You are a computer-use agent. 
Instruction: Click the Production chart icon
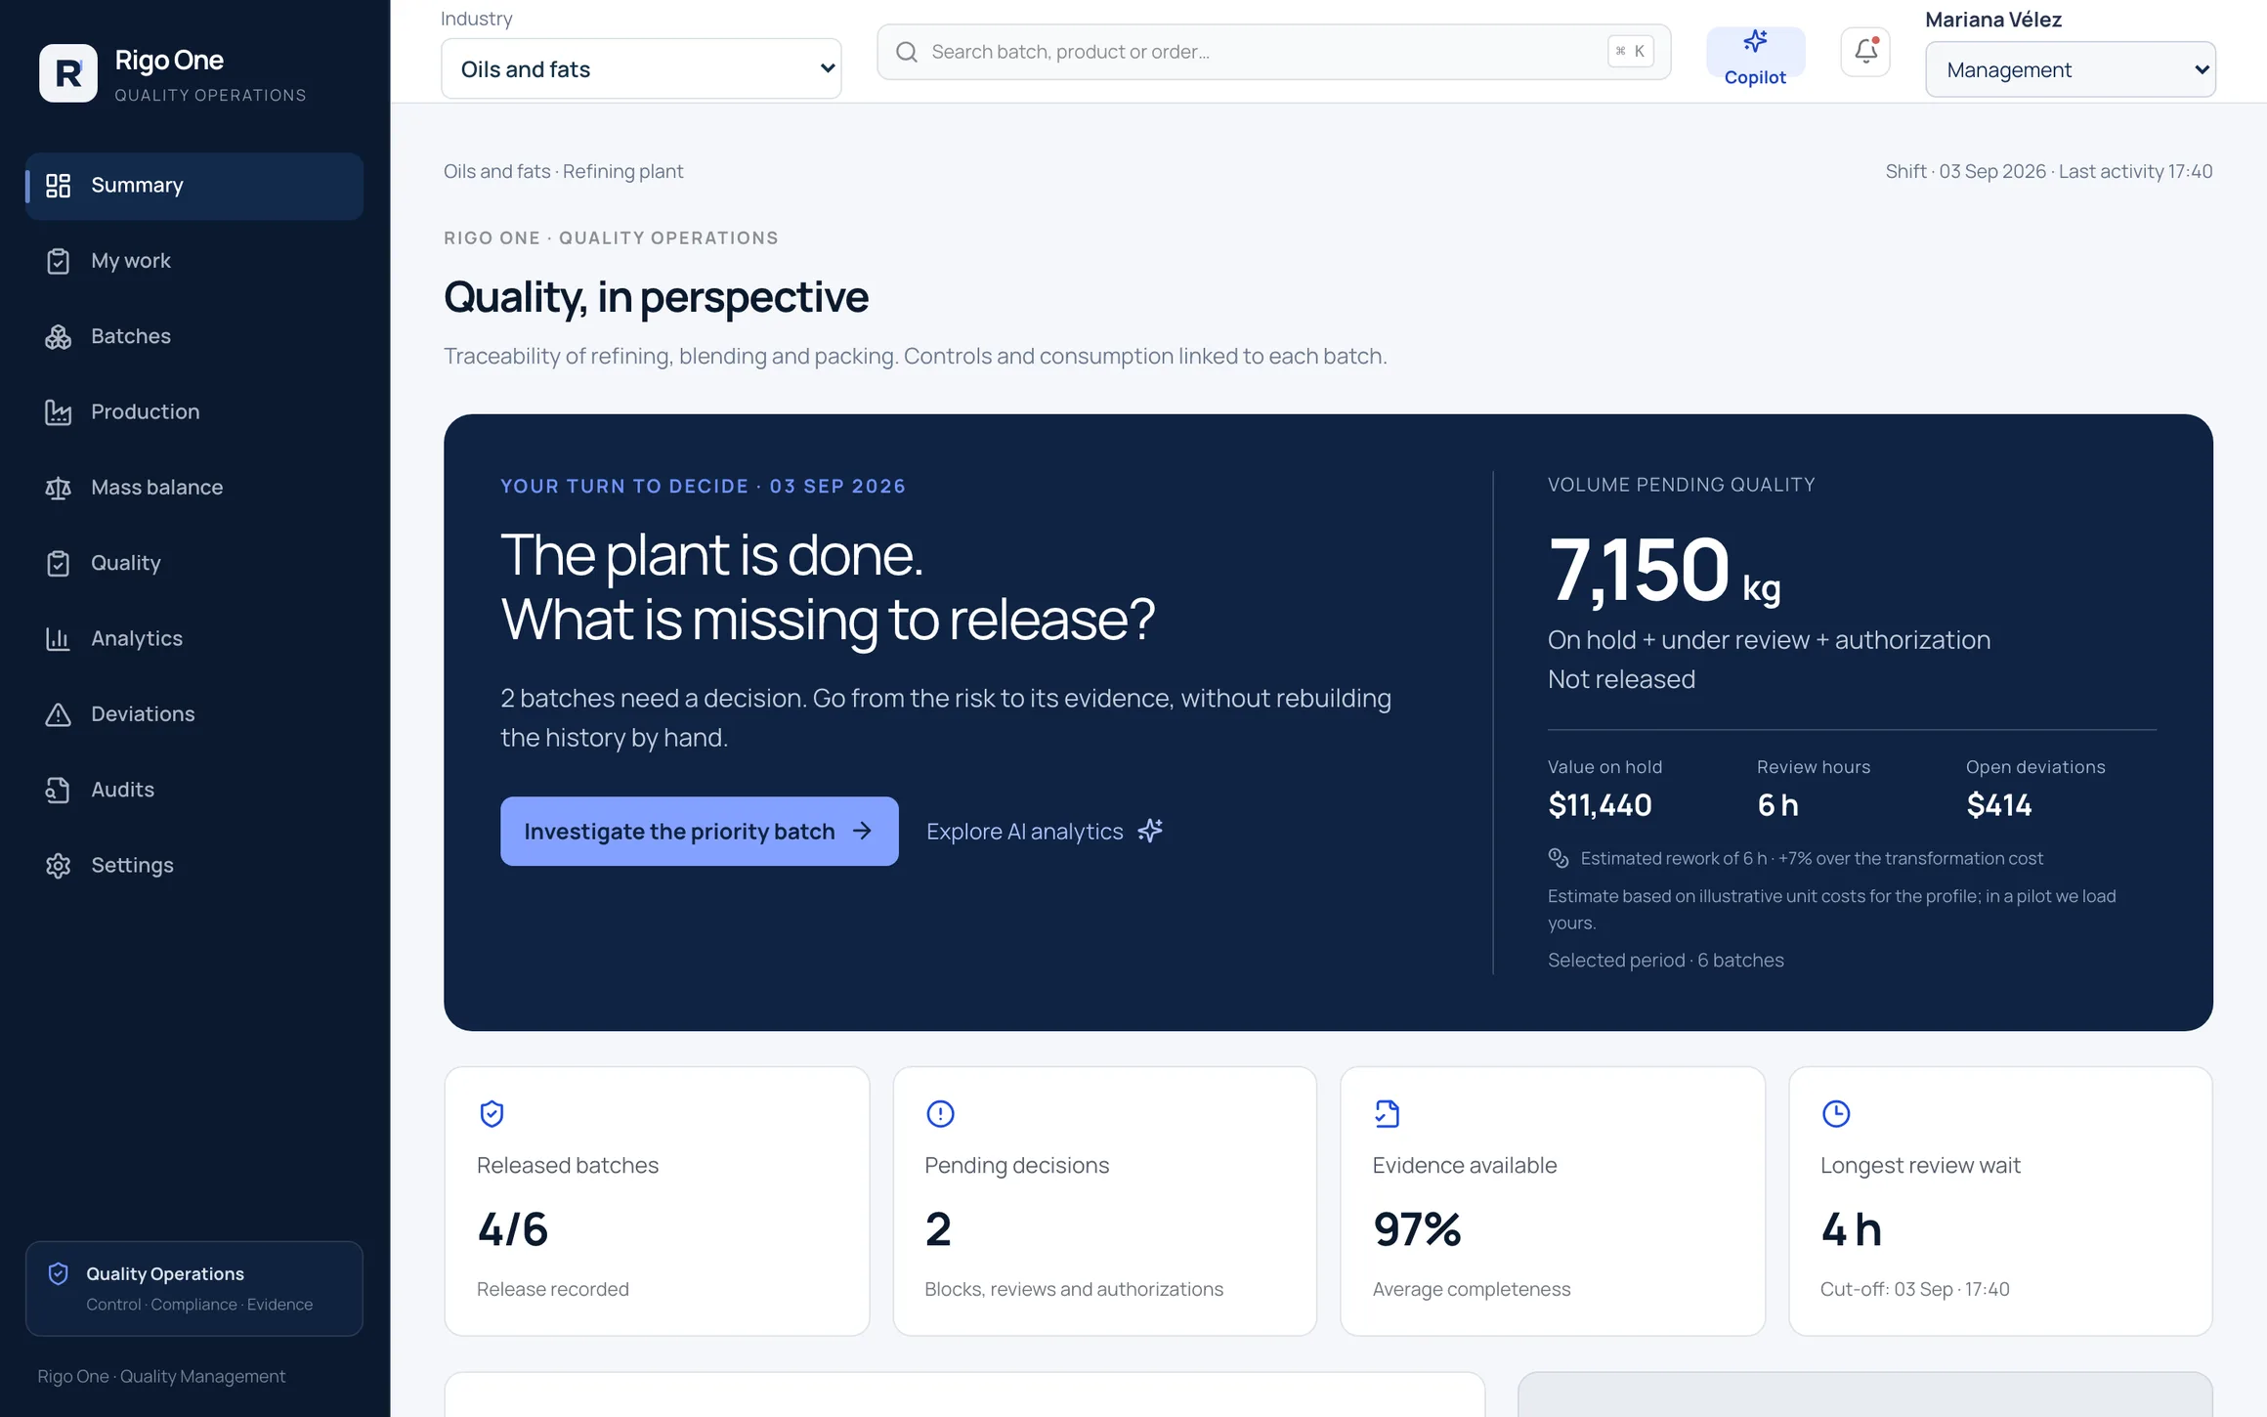59,412
